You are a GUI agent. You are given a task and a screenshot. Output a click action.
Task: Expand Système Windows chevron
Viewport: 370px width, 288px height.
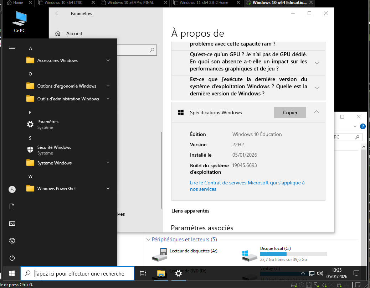click(x=108, y=163)
